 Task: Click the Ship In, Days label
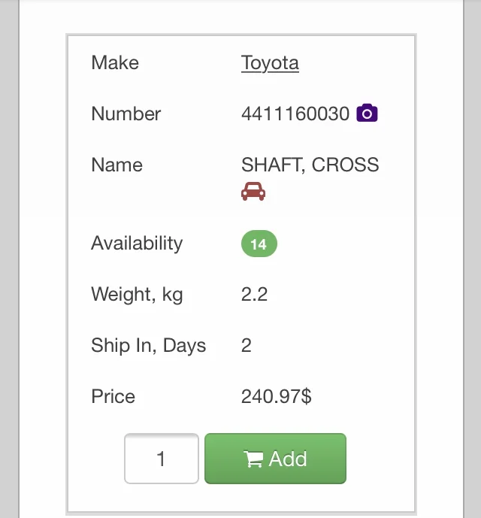148,346
